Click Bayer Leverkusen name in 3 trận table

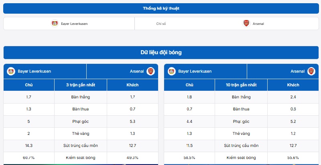pyautogui.click(x=35, y=71)
